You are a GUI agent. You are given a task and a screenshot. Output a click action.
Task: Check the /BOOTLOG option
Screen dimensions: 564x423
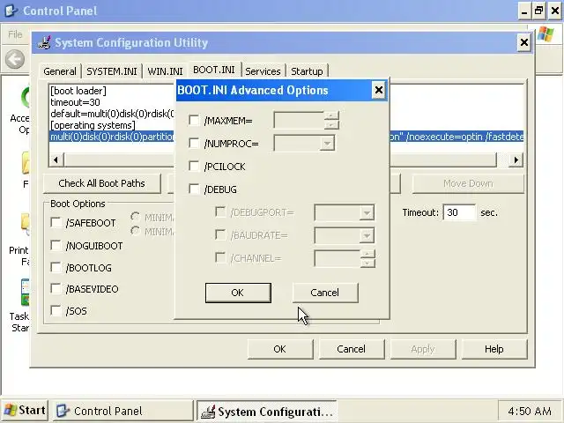[x=56, y=267]
